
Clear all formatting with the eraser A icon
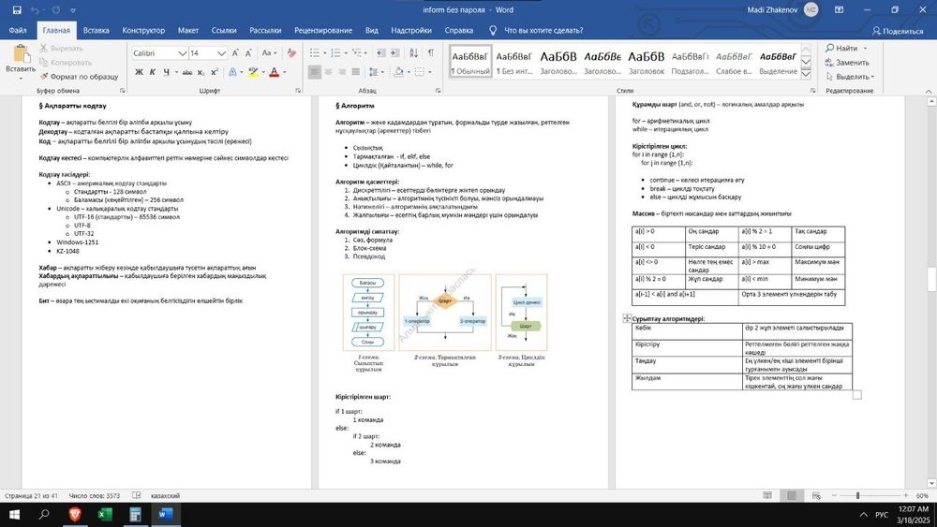[x=291, y=53]
